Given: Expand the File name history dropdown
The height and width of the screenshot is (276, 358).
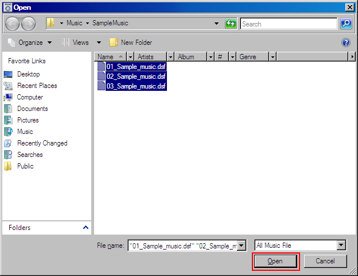Looking at the screenshot, I should pyautogui.click(x=242, y=246).
